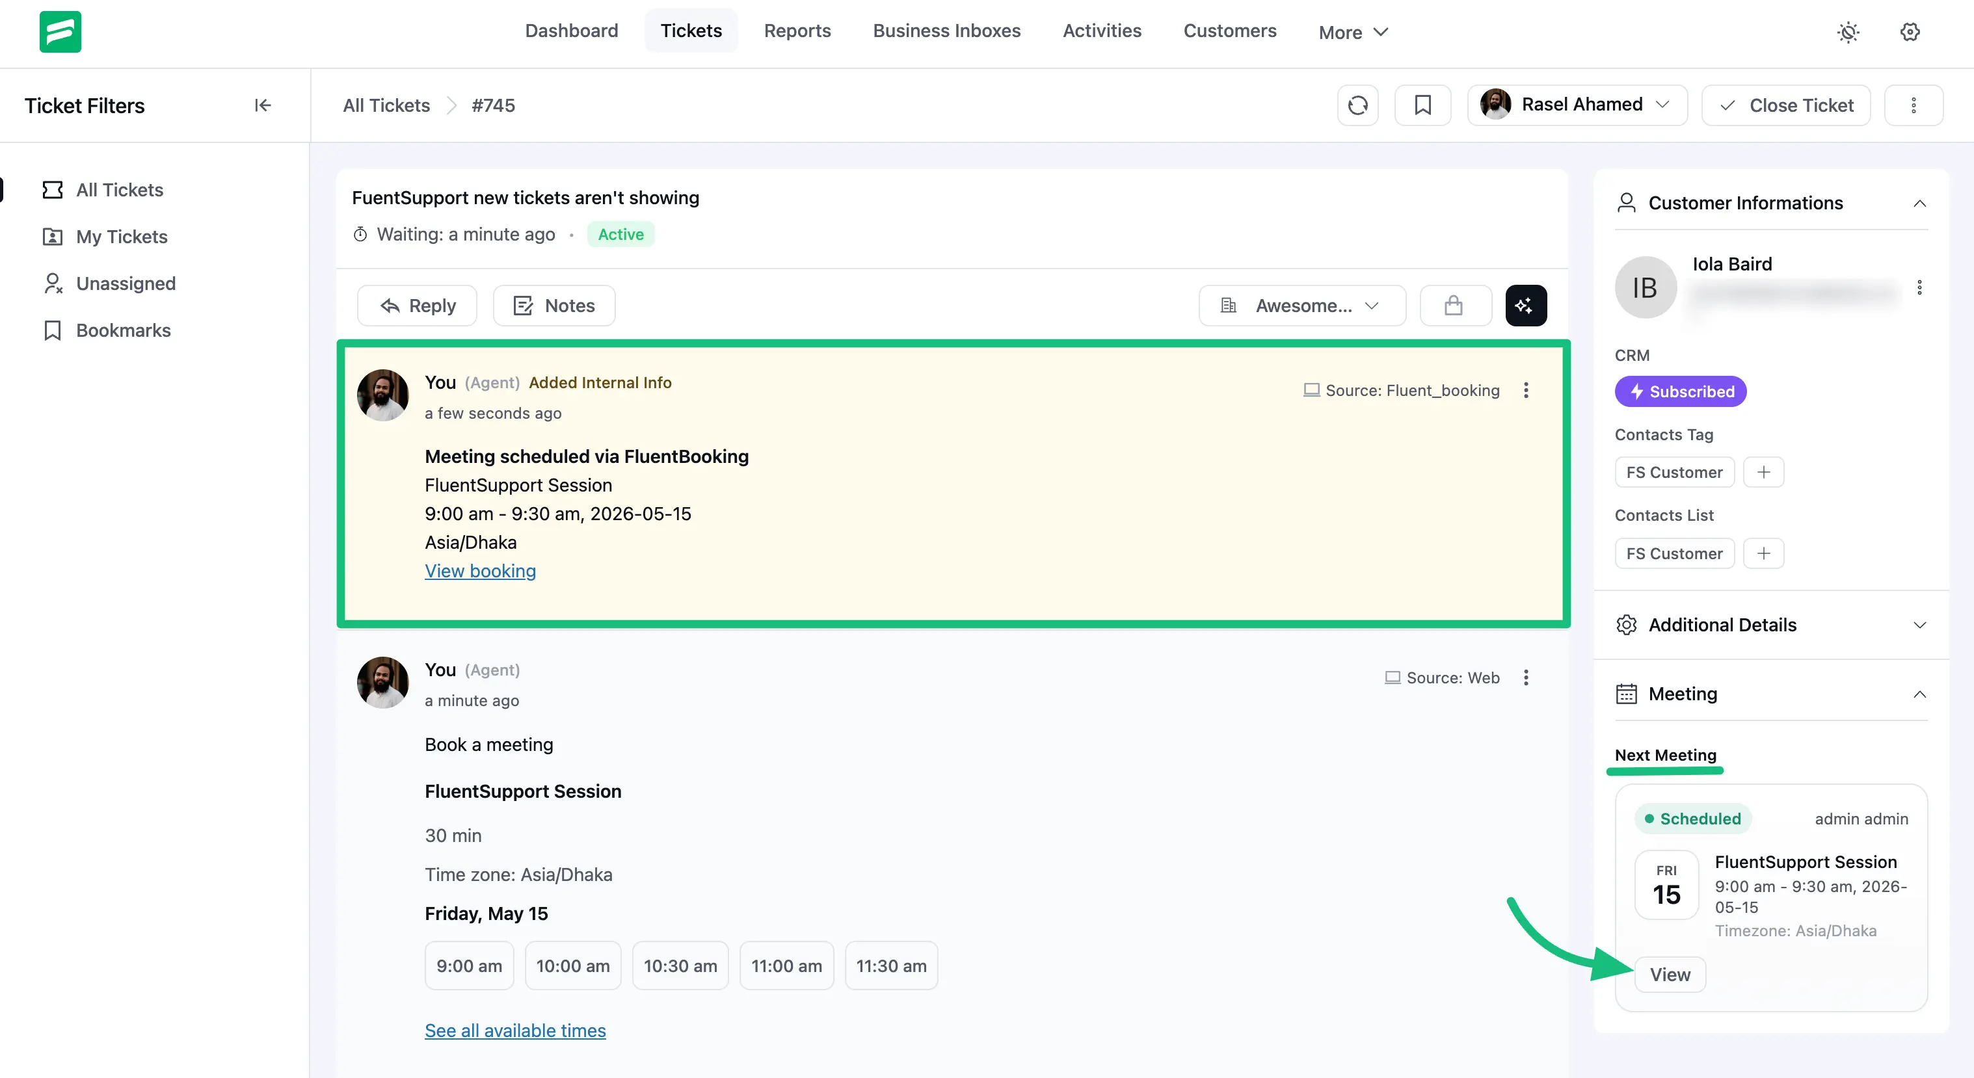Click the FS Customer contacts list chip
Image resolution: width=1974 pixels, height=1078 pixels.
[x=1674, y=553]
